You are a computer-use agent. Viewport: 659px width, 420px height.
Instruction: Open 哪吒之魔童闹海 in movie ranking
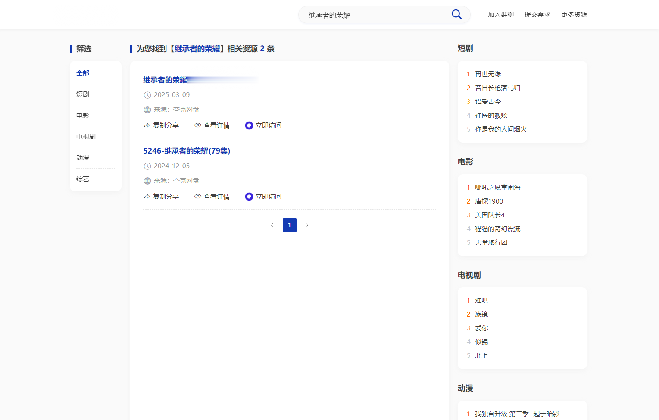coord(497,187)
